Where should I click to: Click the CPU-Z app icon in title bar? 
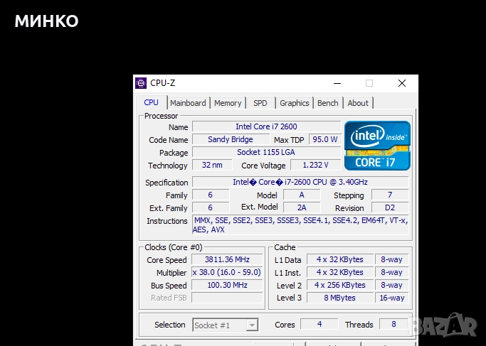(x=141, y=83)
